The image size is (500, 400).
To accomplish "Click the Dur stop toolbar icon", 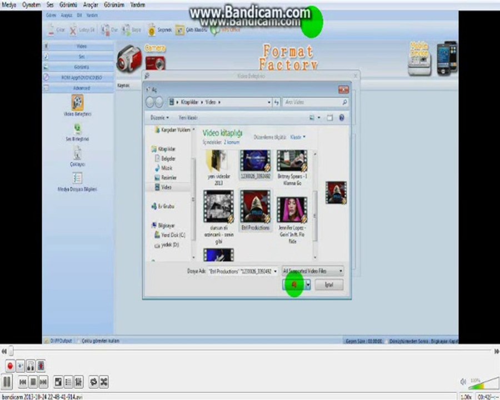I will point(109,29).
